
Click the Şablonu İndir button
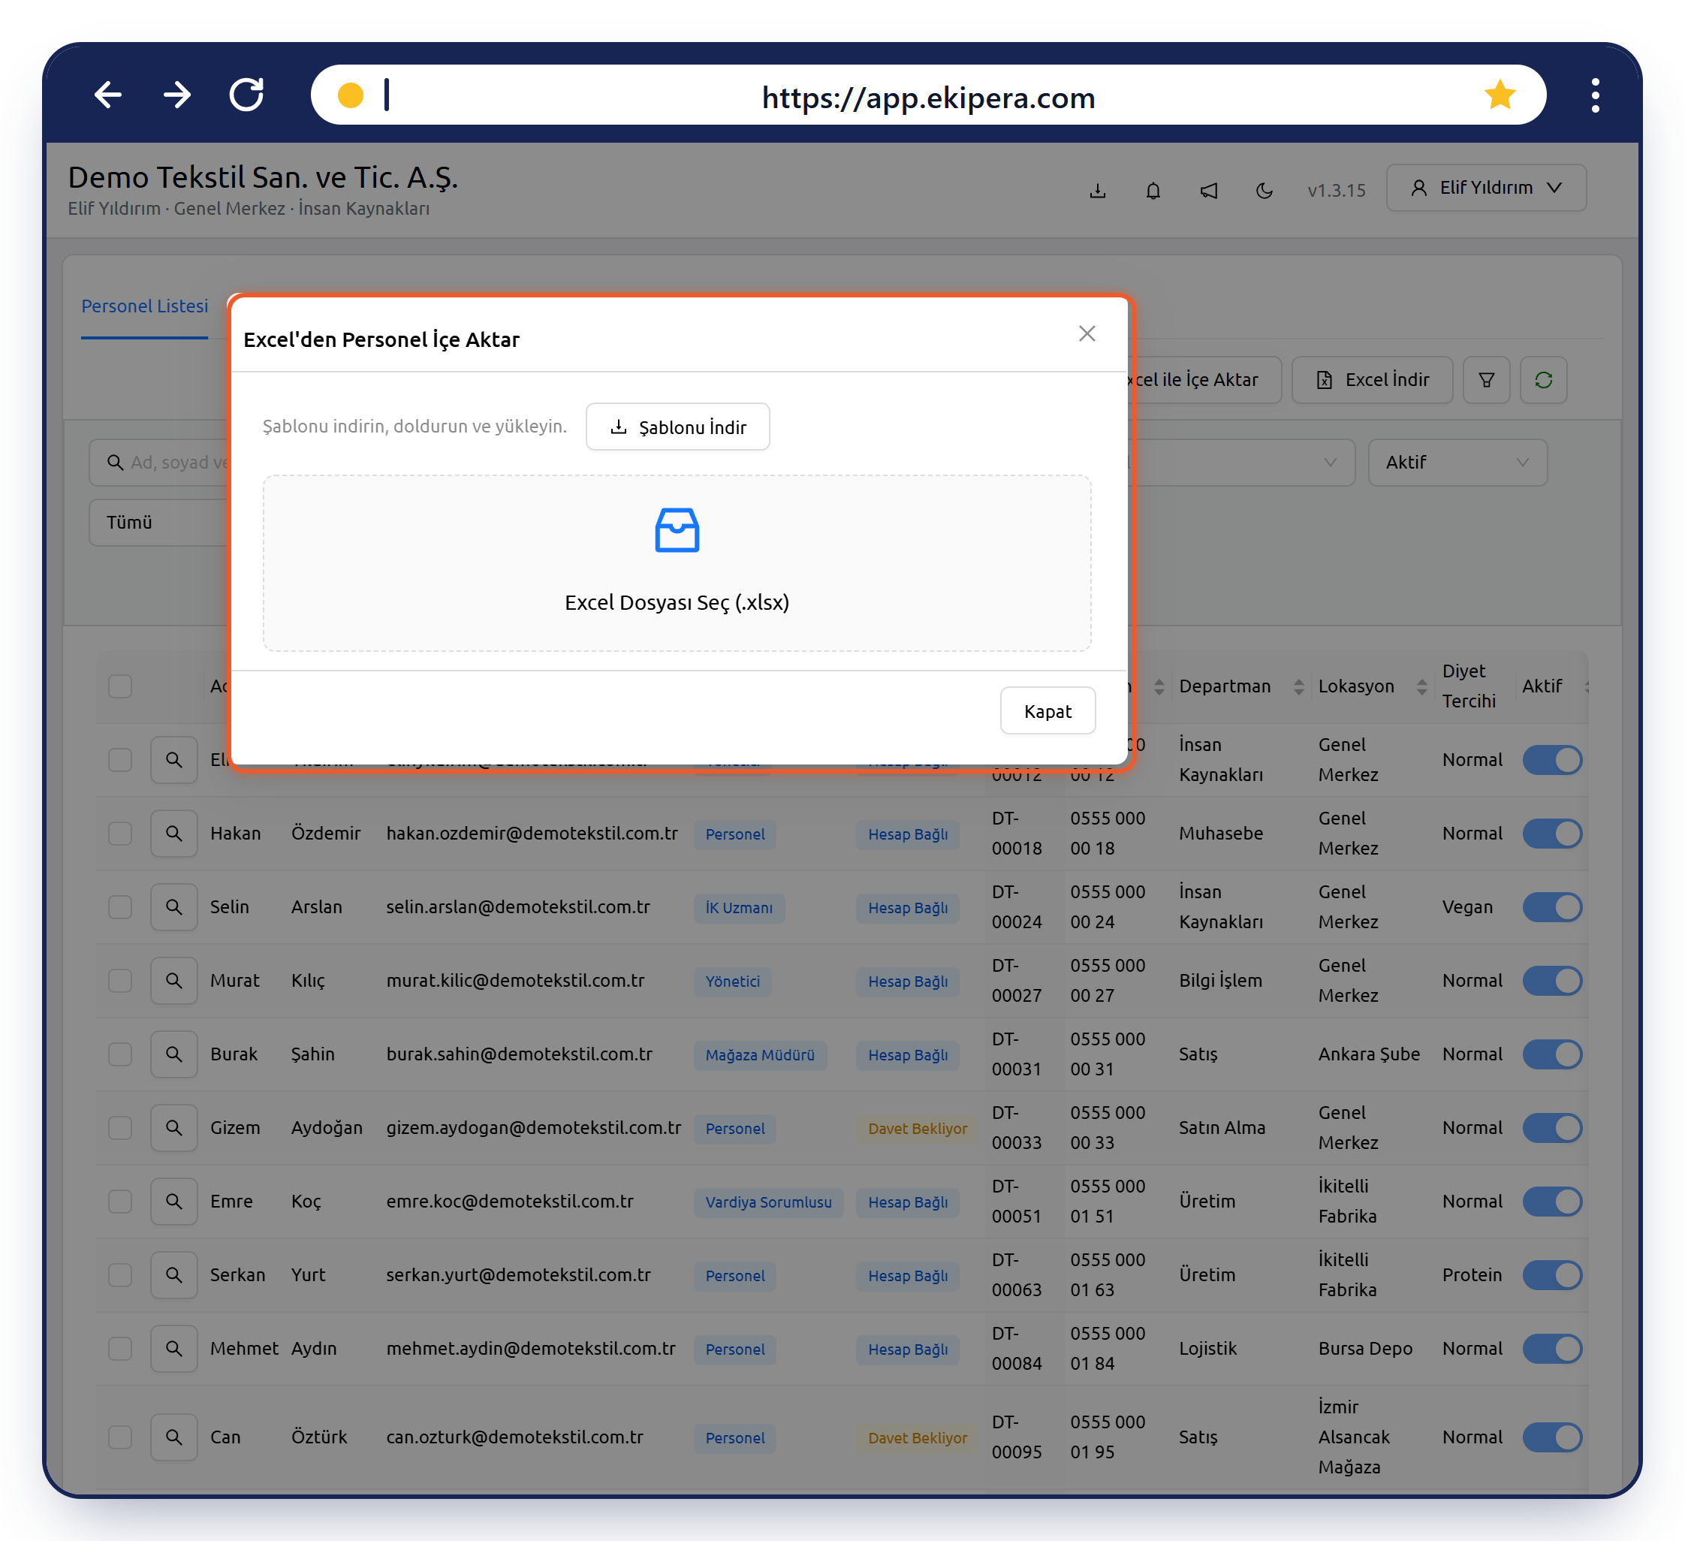678,427
